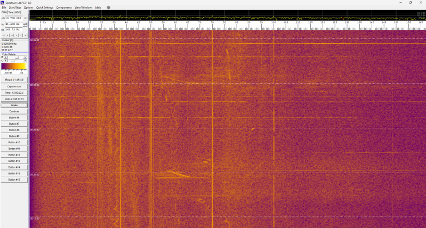
Task: Click left arrow of the C contrast scrollbar
Action: [6, 61]
